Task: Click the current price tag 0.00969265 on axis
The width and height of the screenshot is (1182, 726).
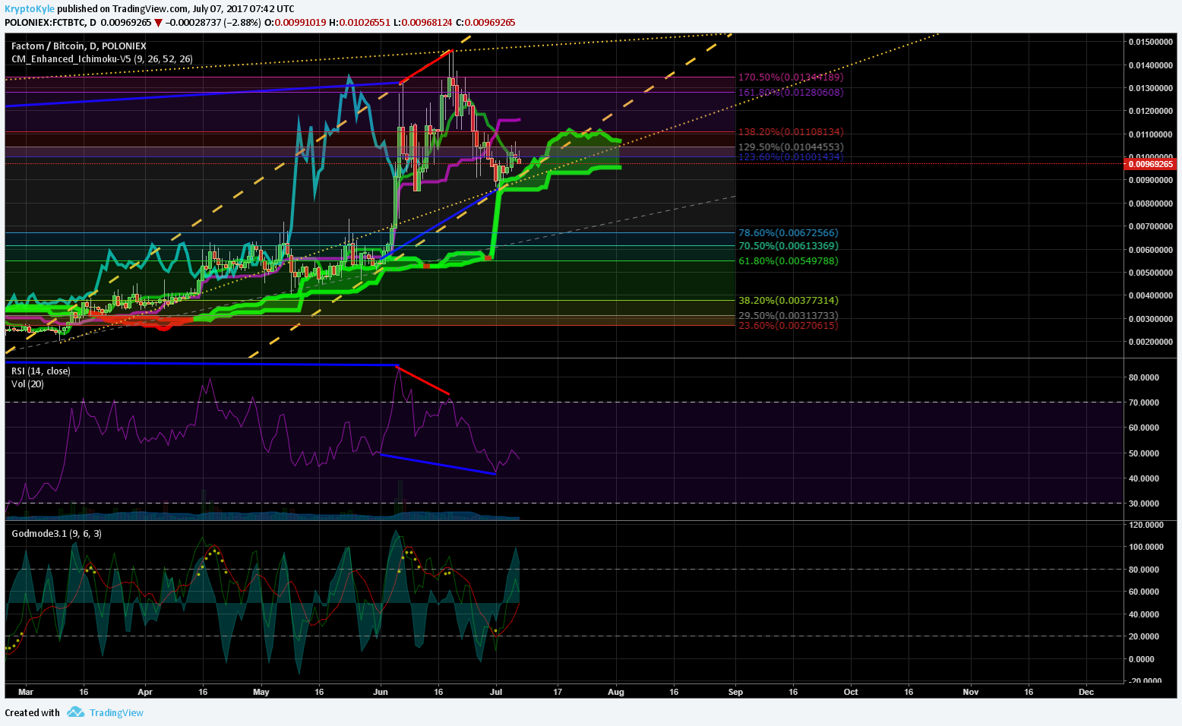Action: 1150,164
